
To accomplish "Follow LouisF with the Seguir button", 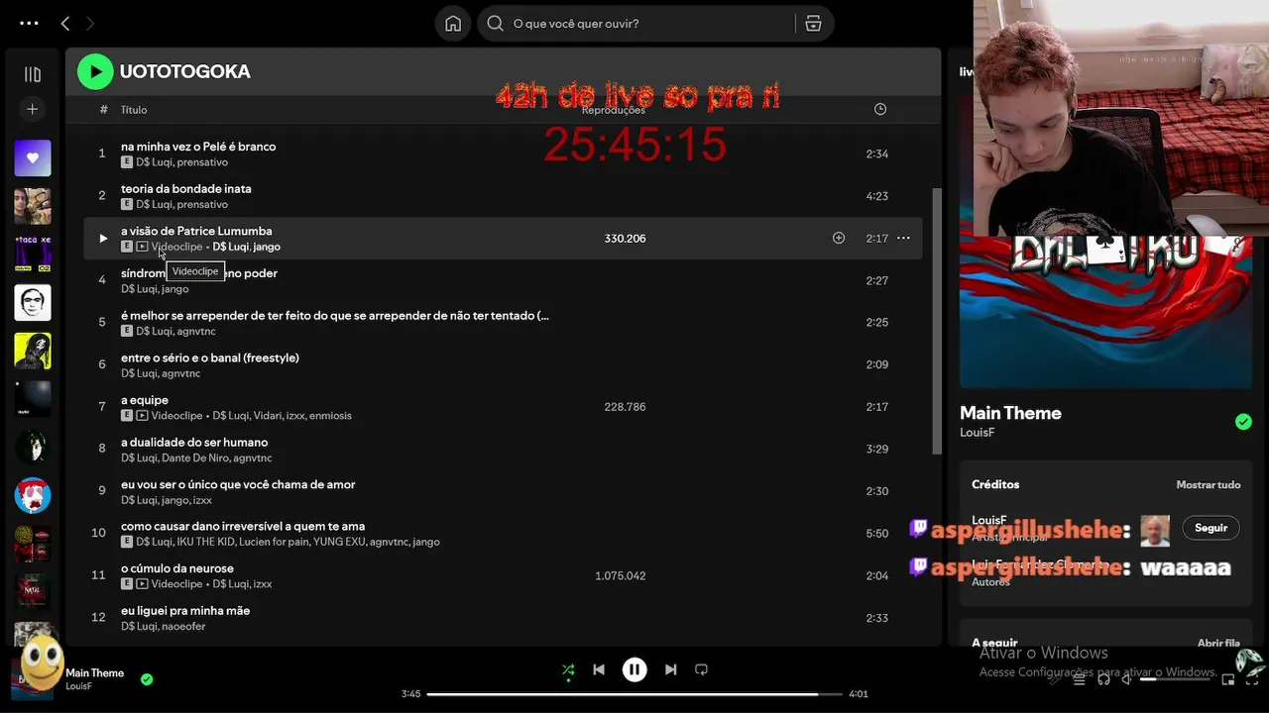I will (x=1211, y=528).
